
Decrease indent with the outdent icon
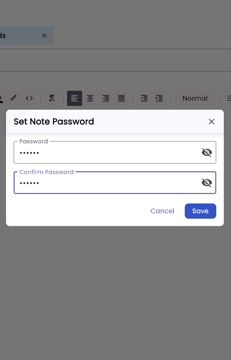click(144, 98)
